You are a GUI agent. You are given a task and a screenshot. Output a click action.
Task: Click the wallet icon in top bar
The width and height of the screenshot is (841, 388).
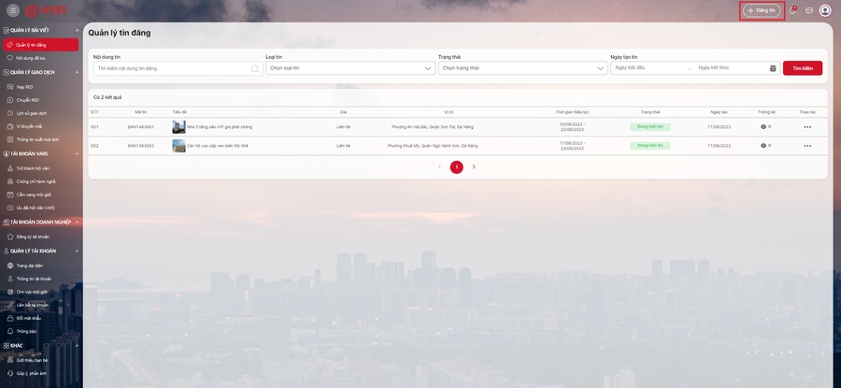click(x=809, y=10)
